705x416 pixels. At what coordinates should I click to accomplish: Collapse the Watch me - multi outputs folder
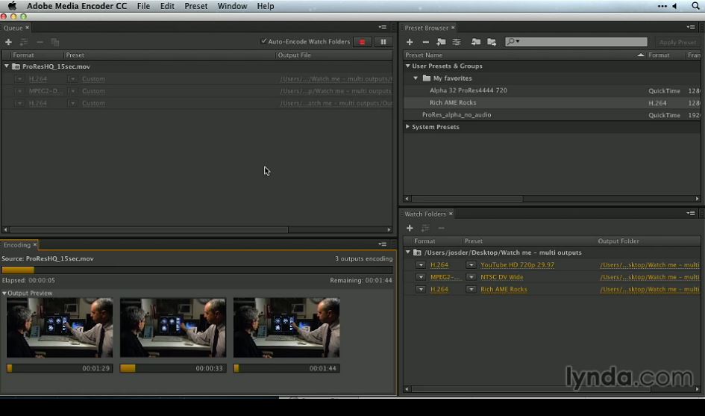(x=408, y=252)
